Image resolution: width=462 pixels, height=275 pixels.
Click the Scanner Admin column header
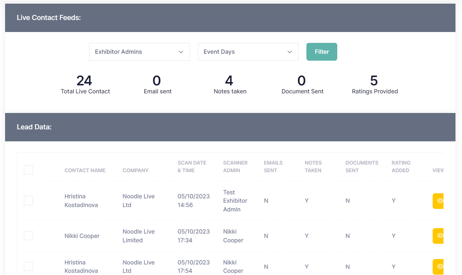tap(235, 166)
